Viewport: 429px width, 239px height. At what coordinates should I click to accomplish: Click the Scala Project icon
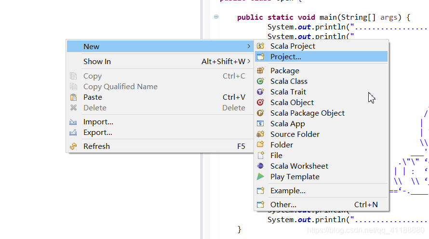click(260, 46)
